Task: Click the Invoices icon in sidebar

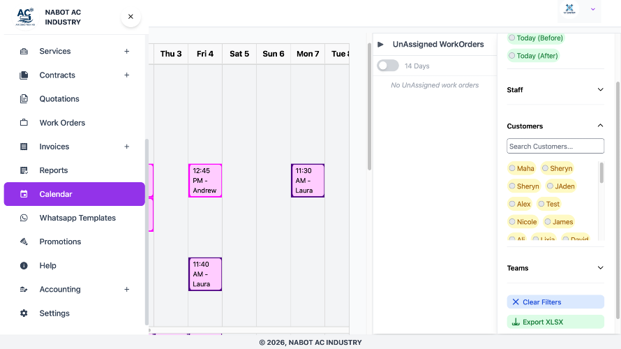Action: coord(24,147)
